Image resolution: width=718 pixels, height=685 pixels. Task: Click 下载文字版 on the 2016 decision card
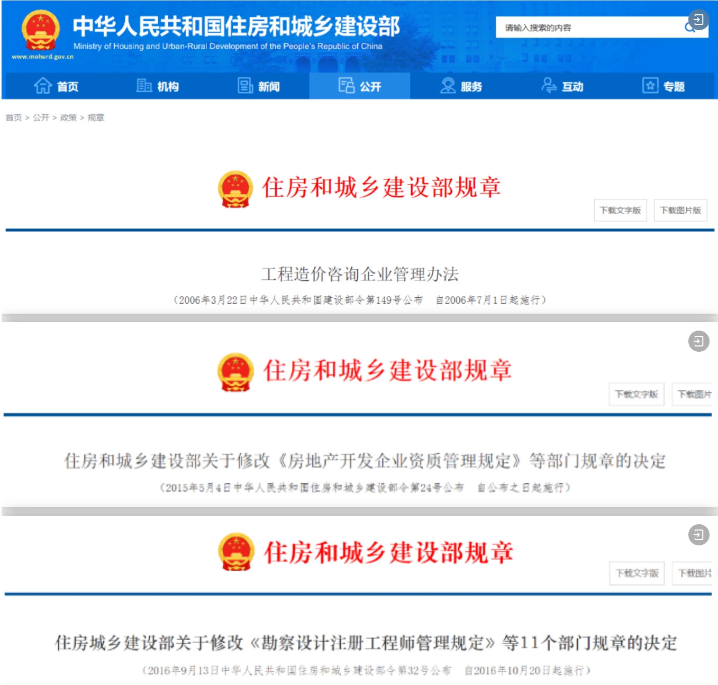click(x=637, y=573)
